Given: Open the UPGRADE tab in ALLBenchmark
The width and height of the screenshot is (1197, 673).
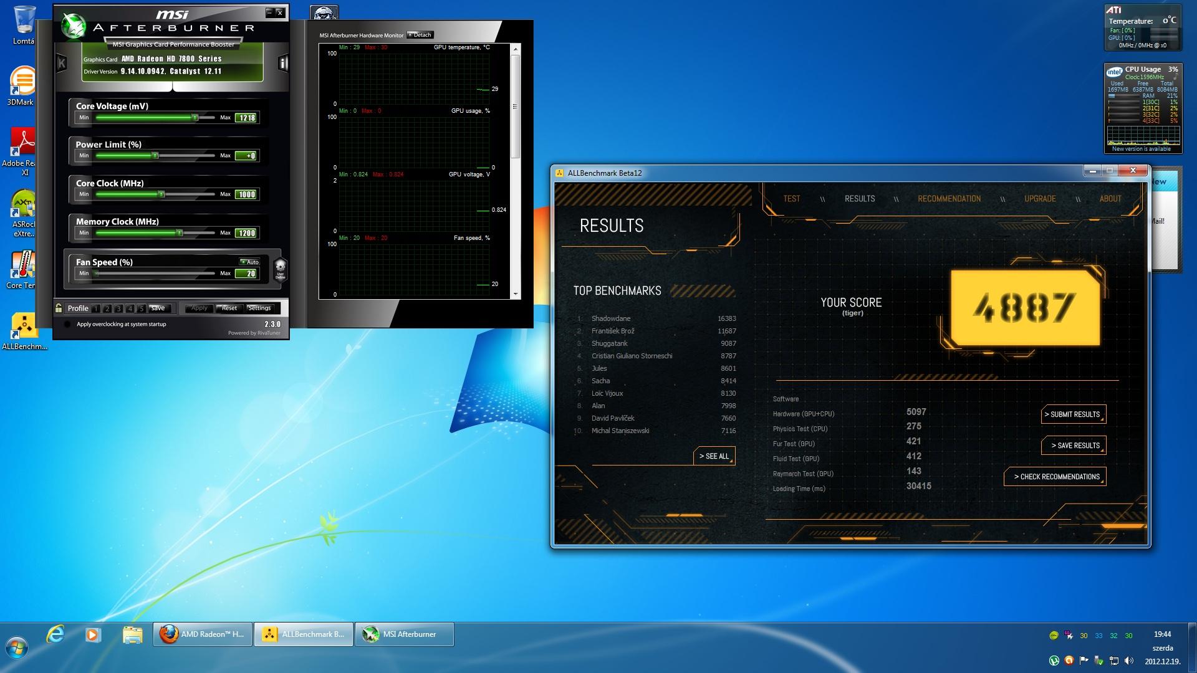Looking at the screenshot, I should 1040,199.
